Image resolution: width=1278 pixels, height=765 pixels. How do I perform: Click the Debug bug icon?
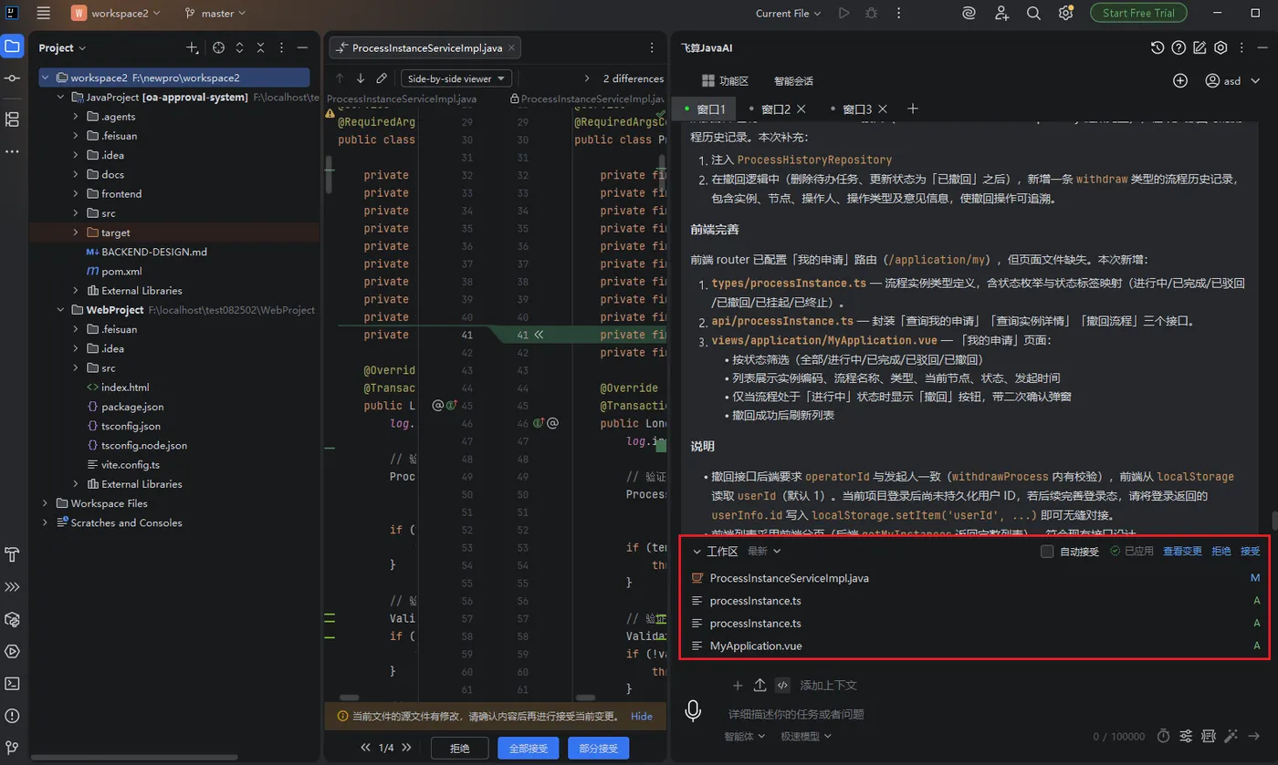tap(871, 14)
